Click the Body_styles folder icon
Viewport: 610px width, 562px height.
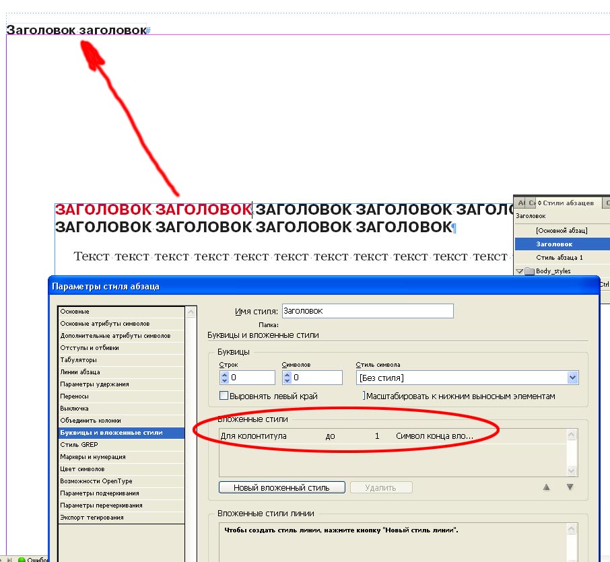(529, 271)
